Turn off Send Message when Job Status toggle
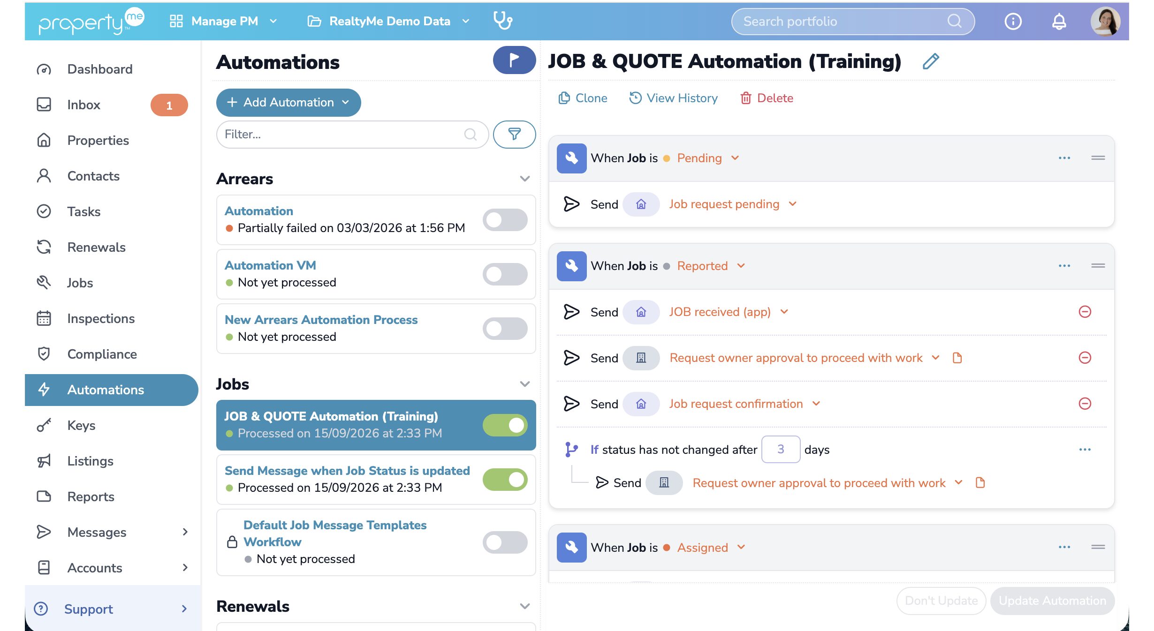 coord(505,480)
